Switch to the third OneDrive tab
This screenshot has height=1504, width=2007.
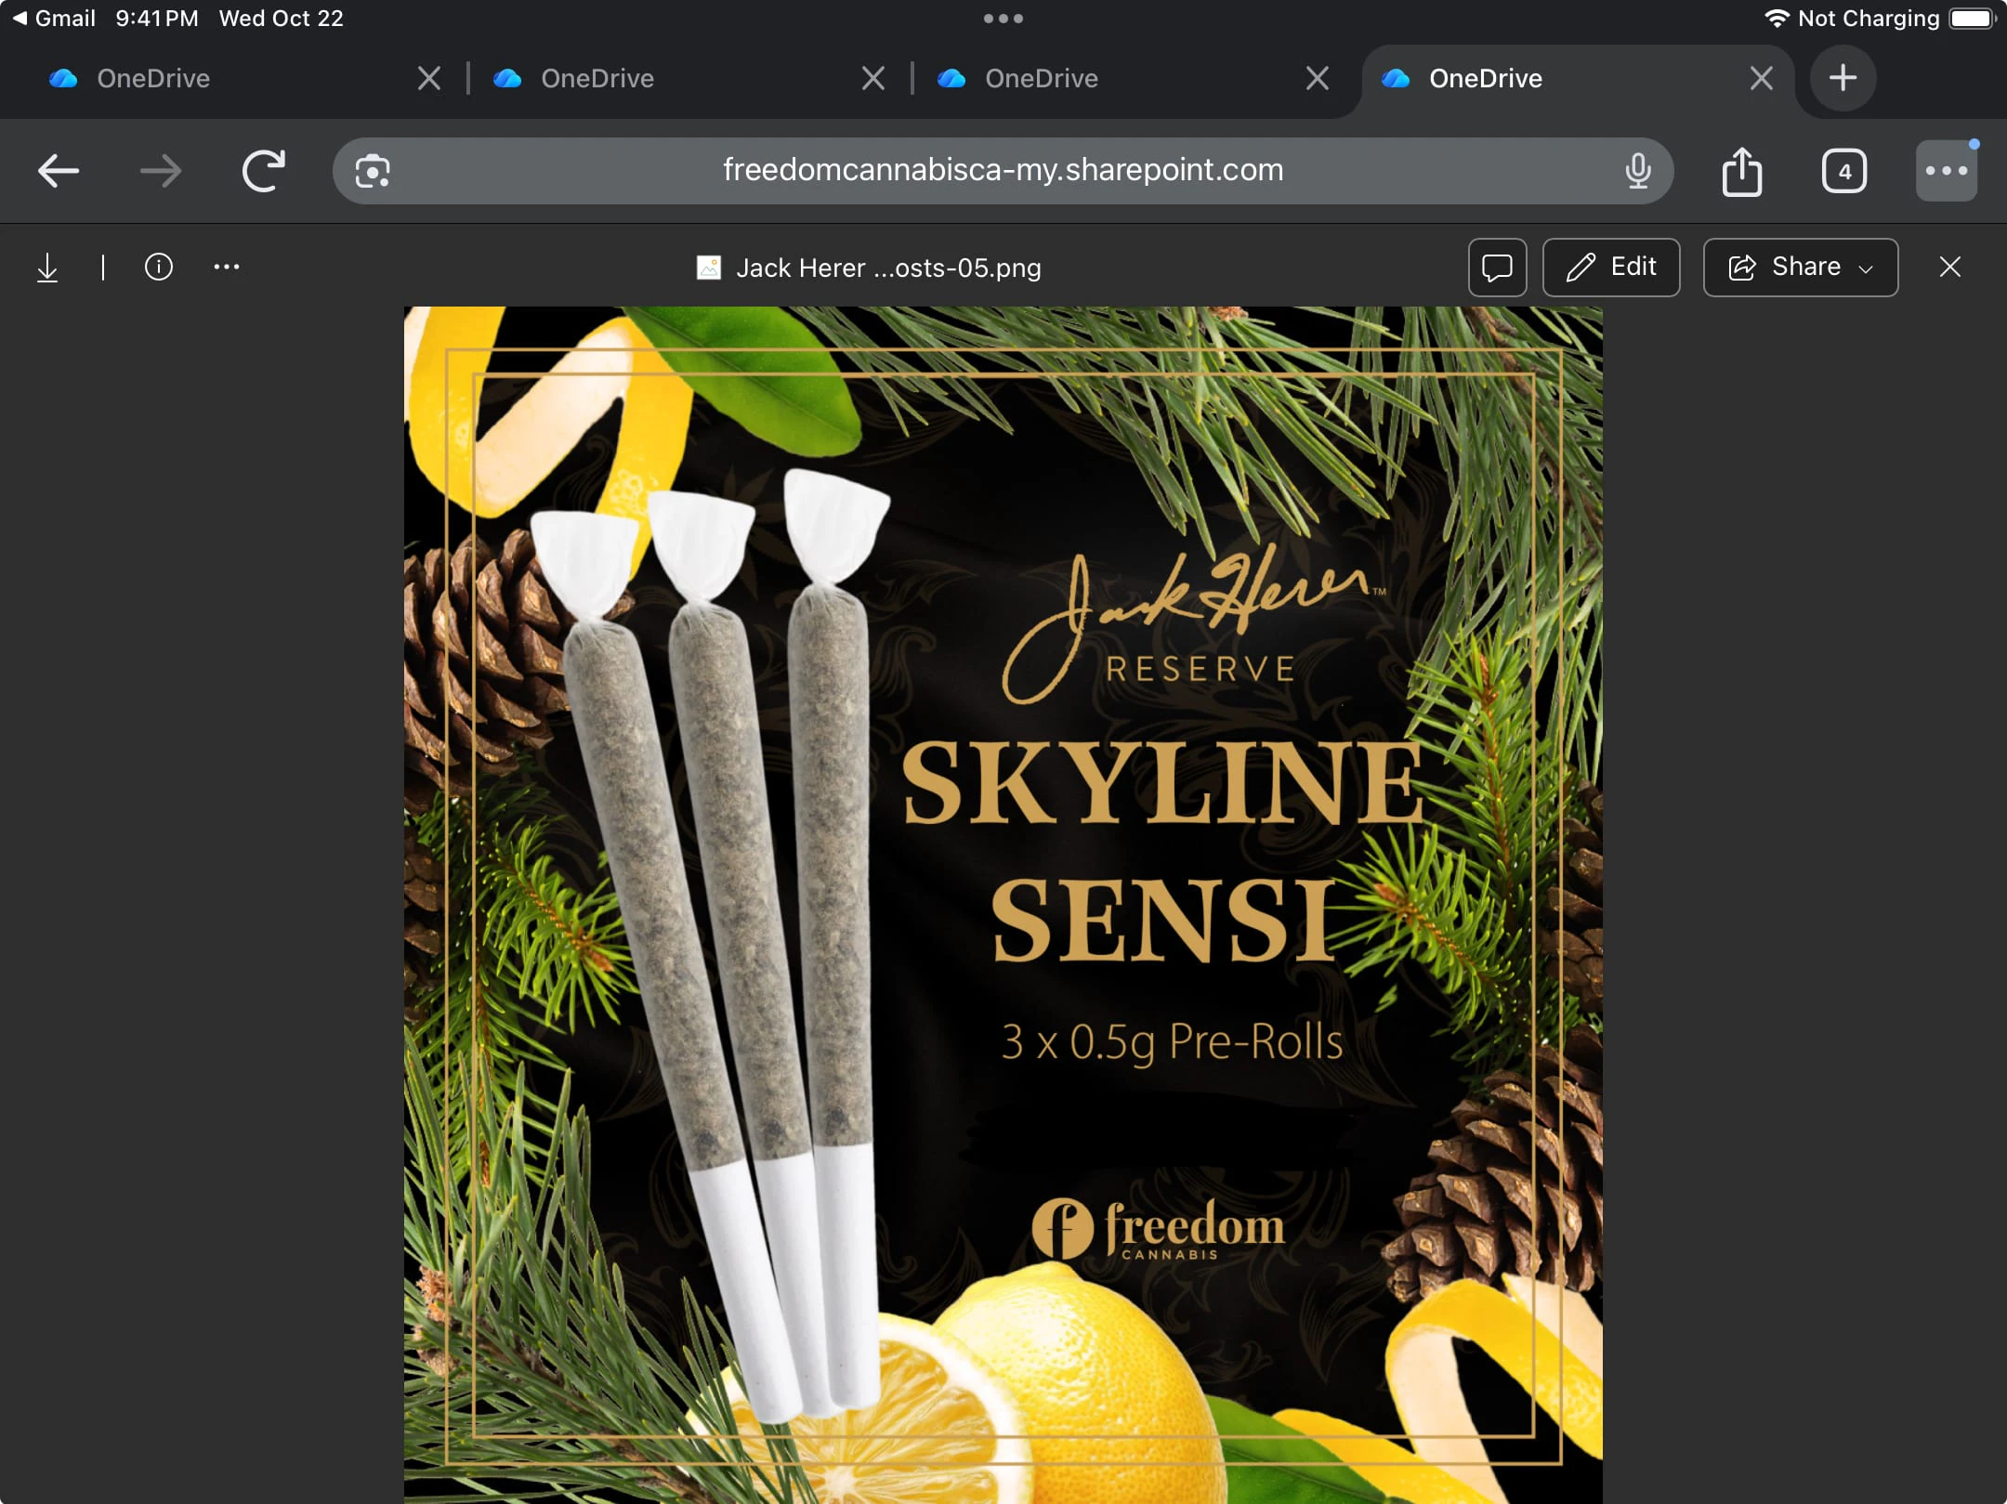point(1041,78)
